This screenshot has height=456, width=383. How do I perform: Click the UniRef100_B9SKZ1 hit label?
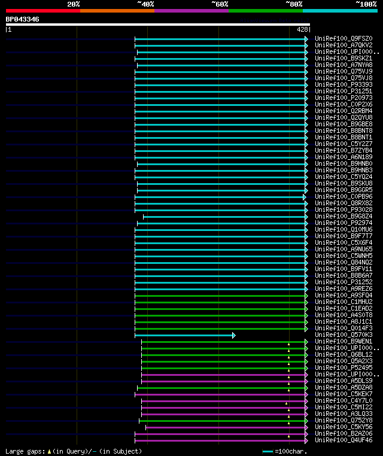pos(344,59)
